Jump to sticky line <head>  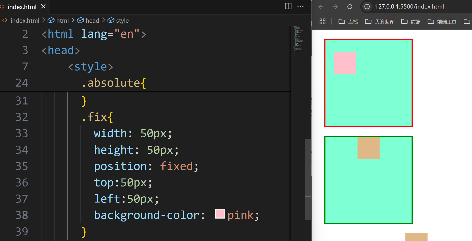61,50
